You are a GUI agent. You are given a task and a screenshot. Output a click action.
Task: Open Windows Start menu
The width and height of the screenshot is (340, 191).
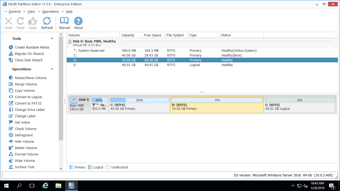point(6,186)
